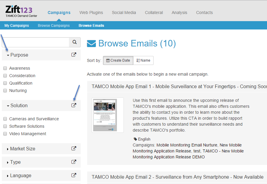Select the Video Management checkbox
Image resolution: width=267 pixels, height=184 pixels.
5,134
